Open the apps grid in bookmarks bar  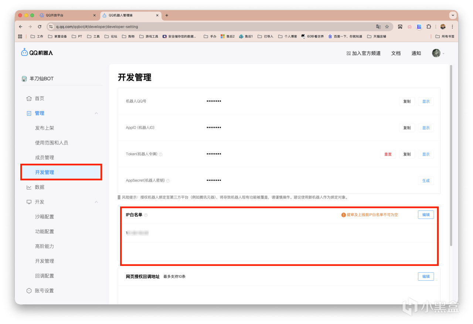point(20,37)
